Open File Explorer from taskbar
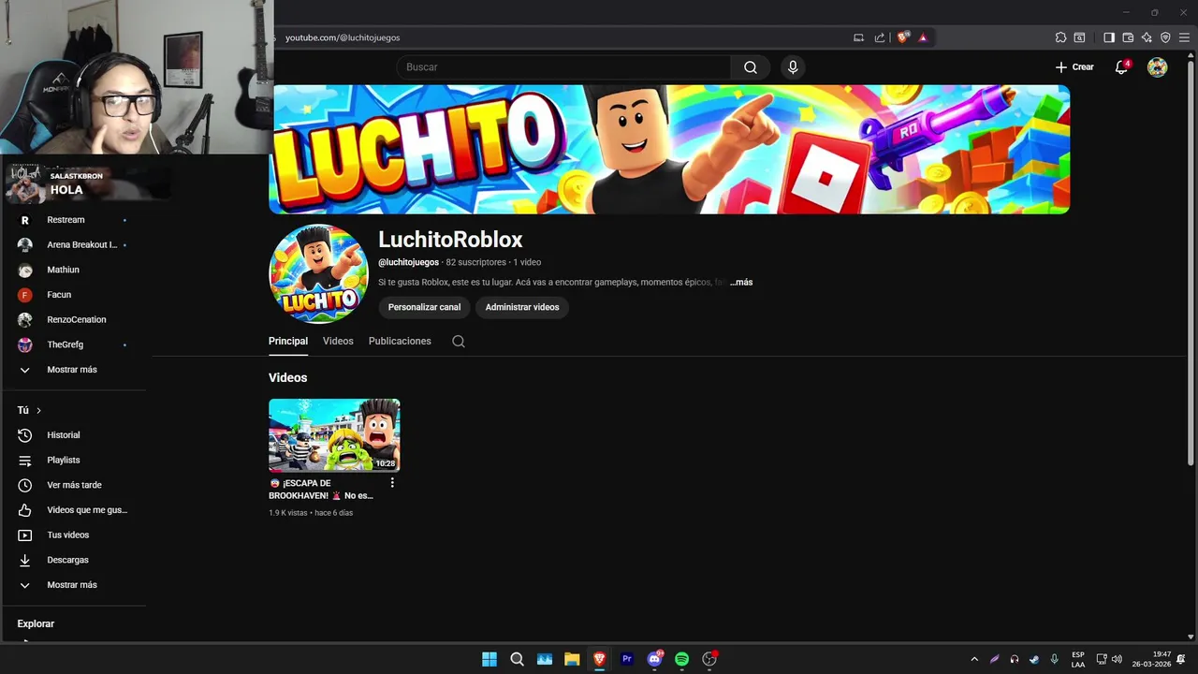Viewport: 1198px width, 674px height. pos(572,659)
